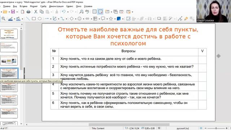The height and width of the screenshot is (130, 231).
Task: Click the Show gluepoint functions icon
Action: [186, 18]
